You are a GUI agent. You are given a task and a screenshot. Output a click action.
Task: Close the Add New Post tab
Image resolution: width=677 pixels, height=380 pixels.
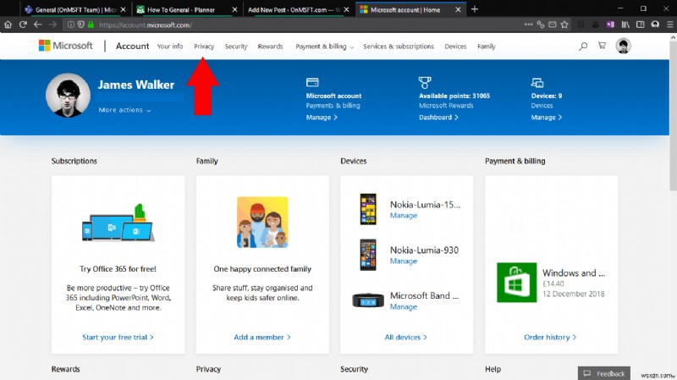tap(346, 9)
